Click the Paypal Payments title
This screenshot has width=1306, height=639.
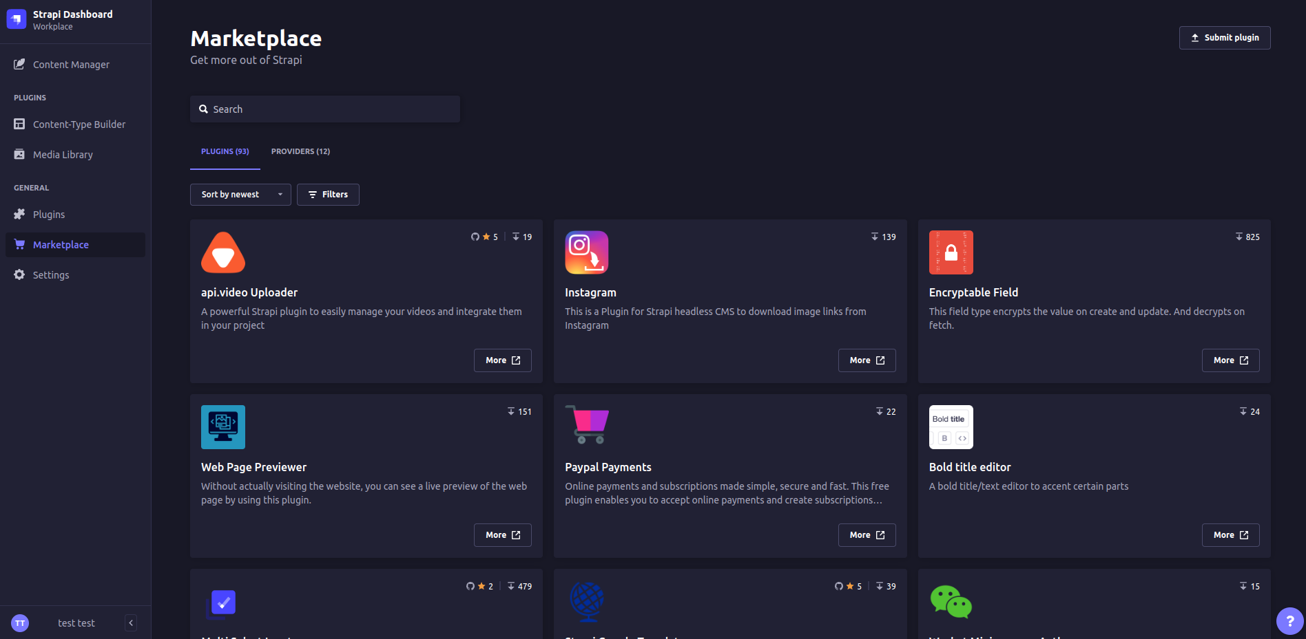[x=608, y=467]
